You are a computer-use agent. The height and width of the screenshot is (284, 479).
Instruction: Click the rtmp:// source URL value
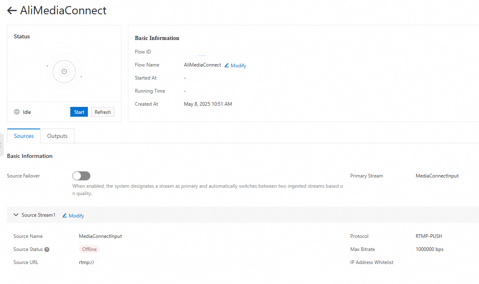click(x=87, y=262)
